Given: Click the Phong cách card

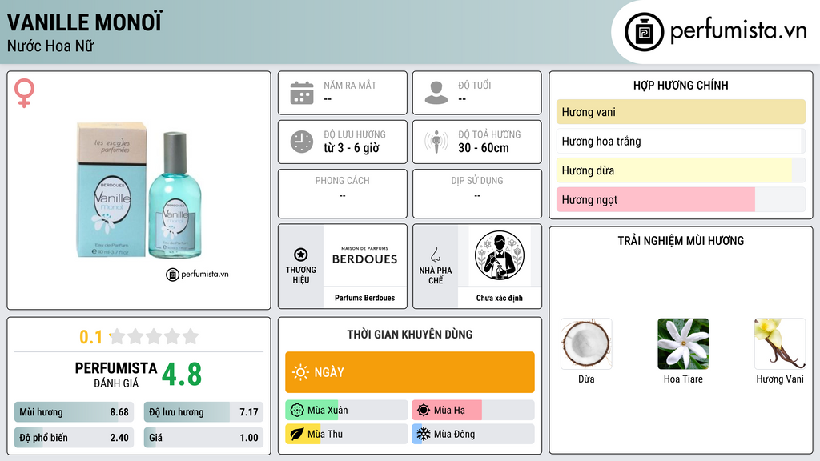Looking at the screenshot, I should tap(343, 194).
